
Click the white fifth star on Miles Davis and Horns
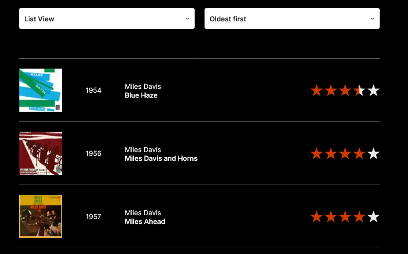pyautogui.click(x=374, y=153)
